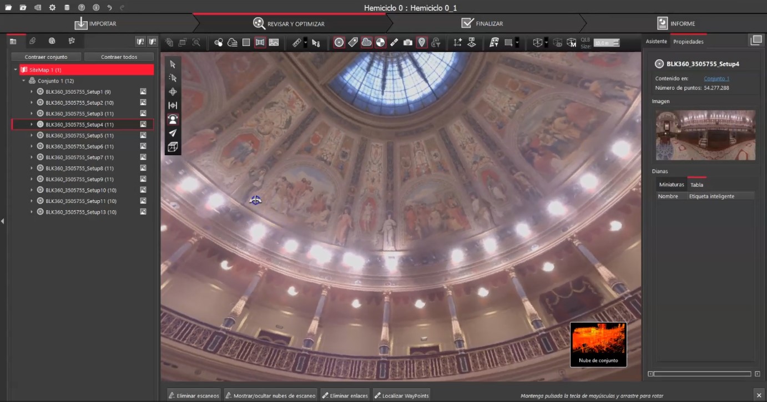Click the Localizar WayPoints button
The image size is (767, 402).
pyautogui.click(x=401, y=395)
